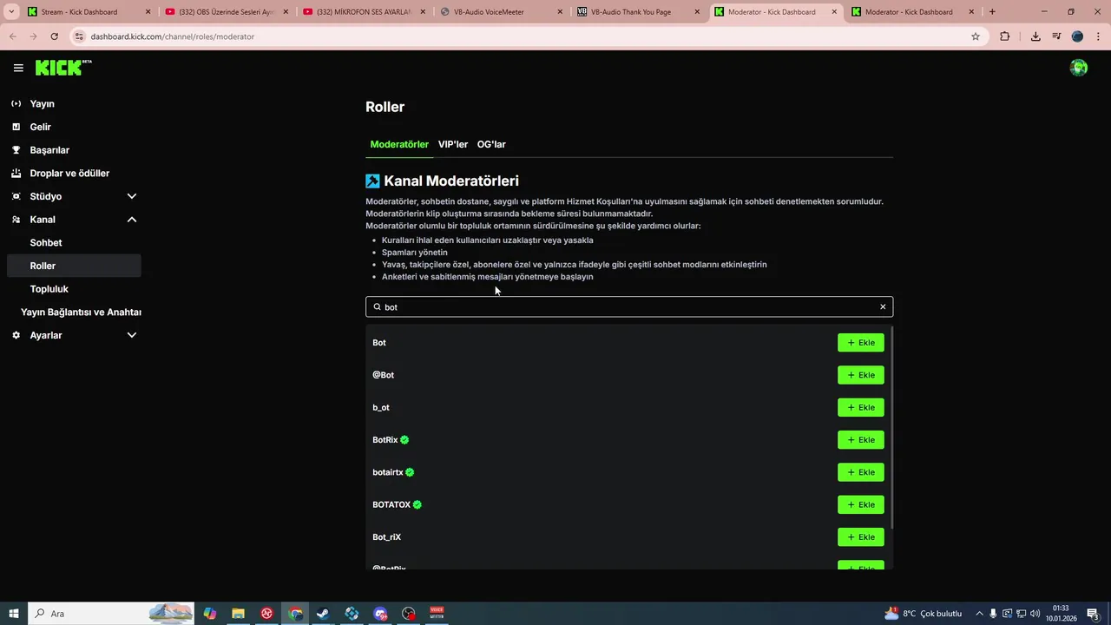Switch to VB-Audio Thank You Page tab

tap(640, 12)
